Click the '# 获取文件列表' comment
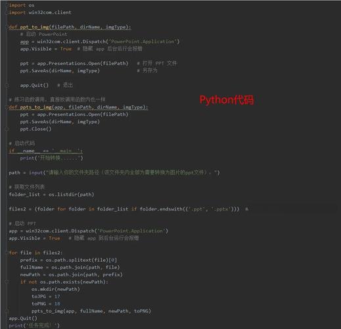This screenshot has width=341, height=329. [27, 187]
